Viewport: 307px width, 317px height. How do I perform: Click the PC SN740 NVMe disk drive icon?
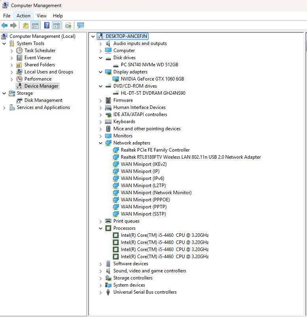116,65
